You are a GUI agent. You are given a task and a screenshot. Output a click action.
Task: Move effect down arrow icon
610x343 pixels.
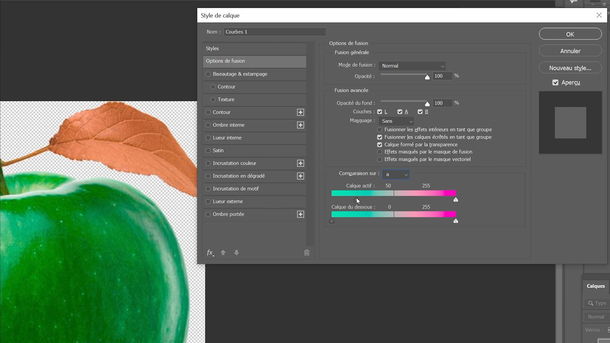pos(236,252)
